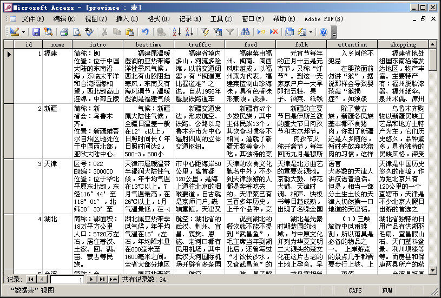Image resolution: width=441 pixels, height=298 pixels.
Task: Select the besttime column header
Action: pyautogui.click(x=148, y=44)
